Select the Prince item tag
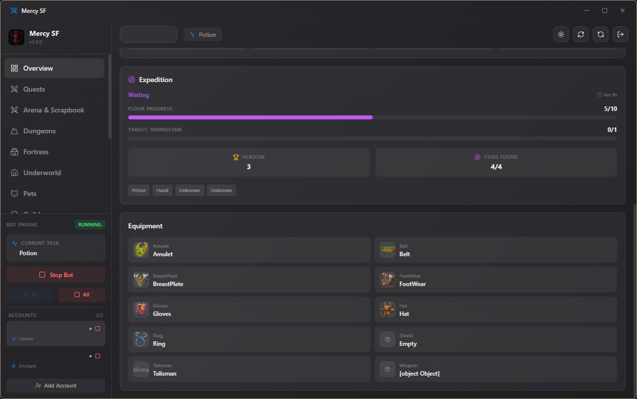 coord(139,190)
